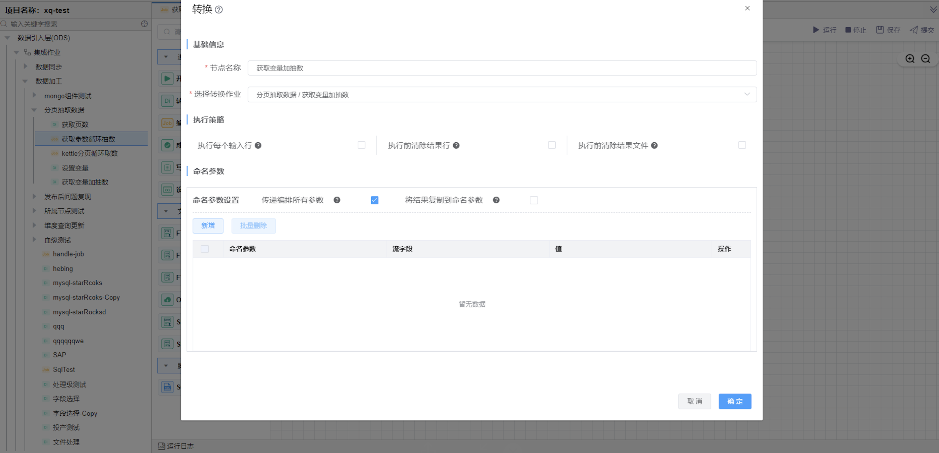Select the Job orchestration node icon
This screenshot has height=453, width=939.
[167, 123]
